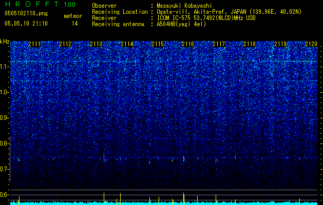Click the Receiving Location label
Image resolution: width=323 pixels, height=205 pixels.
click(120, 12)
